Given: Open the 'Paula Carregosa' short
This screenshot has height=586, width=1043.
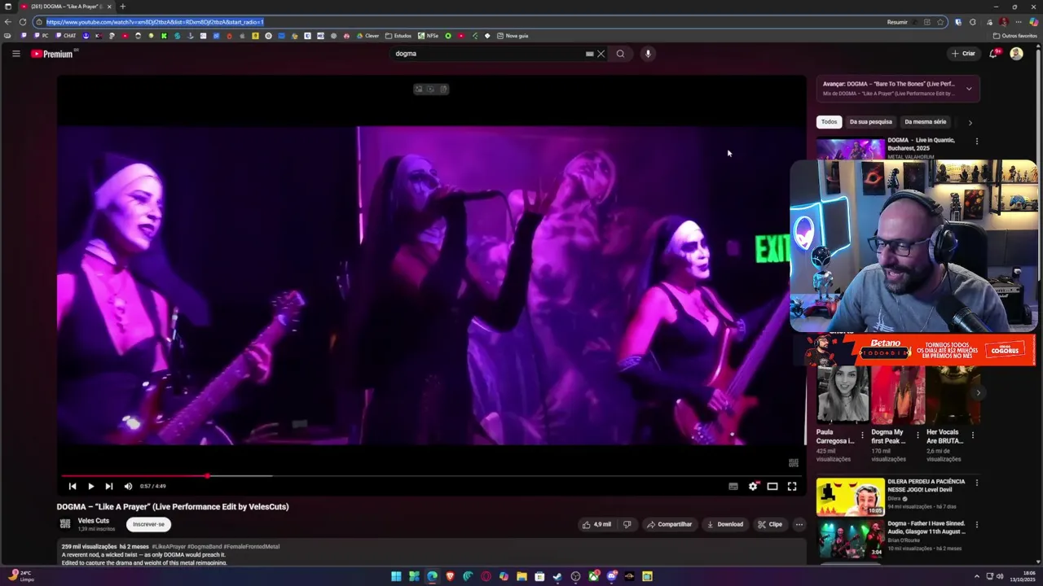Looking at the screenshot, I should click(x=843, y=395).
